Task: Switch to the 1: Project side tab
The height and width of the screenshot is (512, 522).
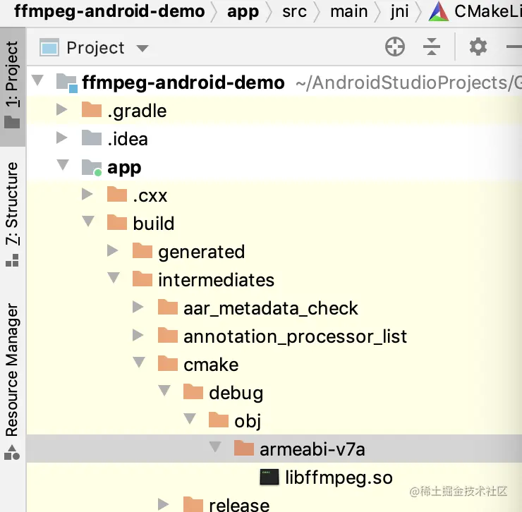Action: [x=13, y=87]
